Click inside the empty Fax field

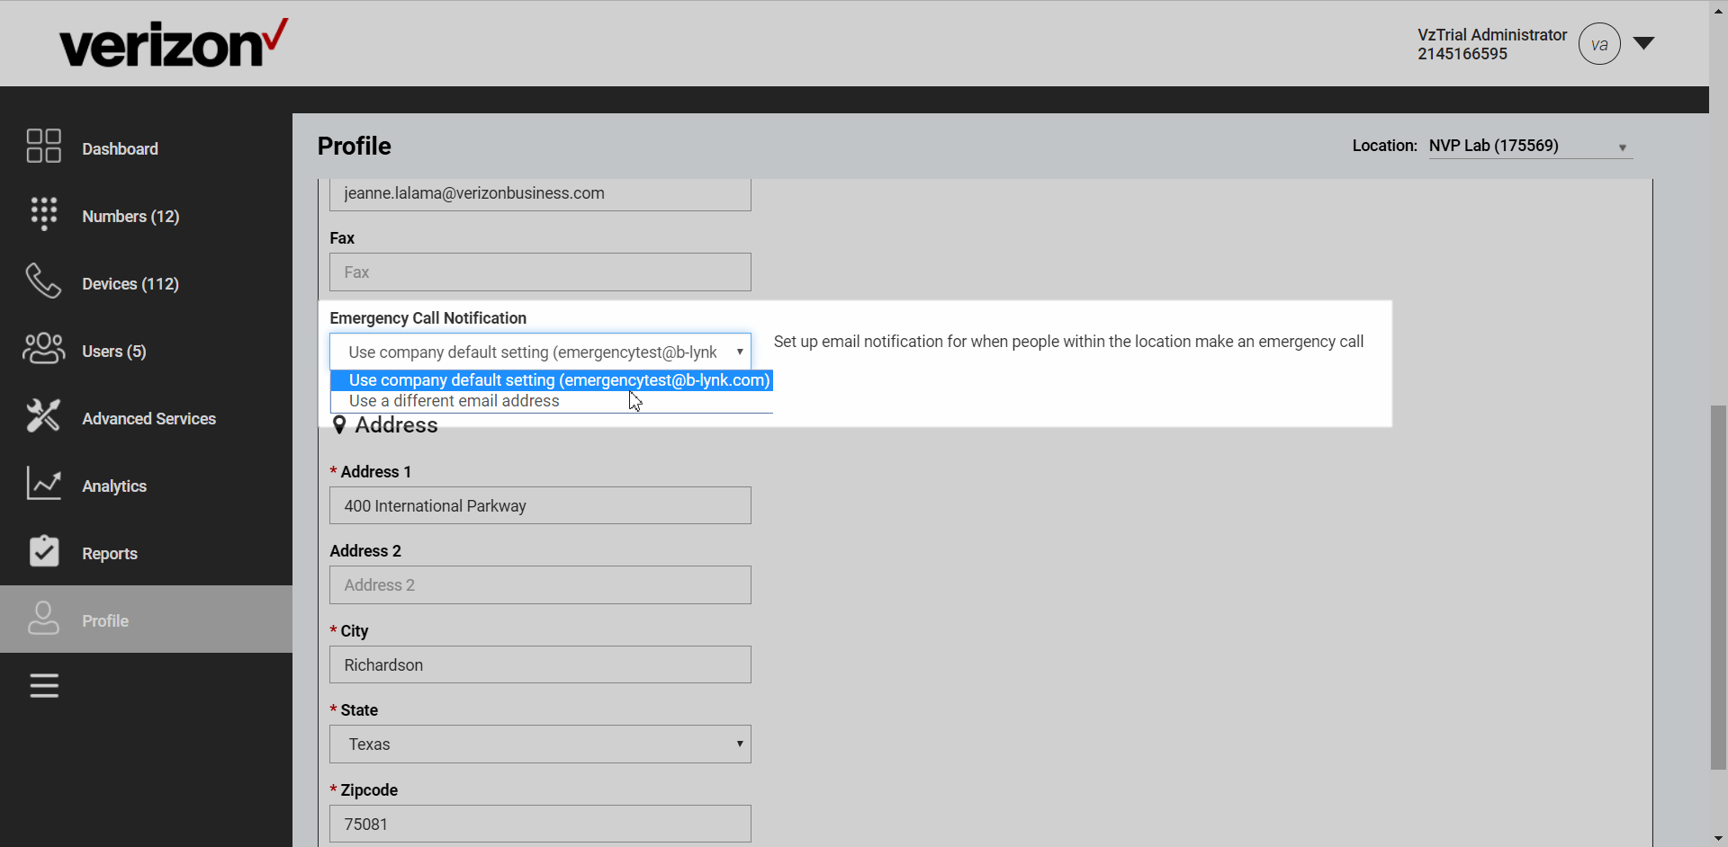539,272
